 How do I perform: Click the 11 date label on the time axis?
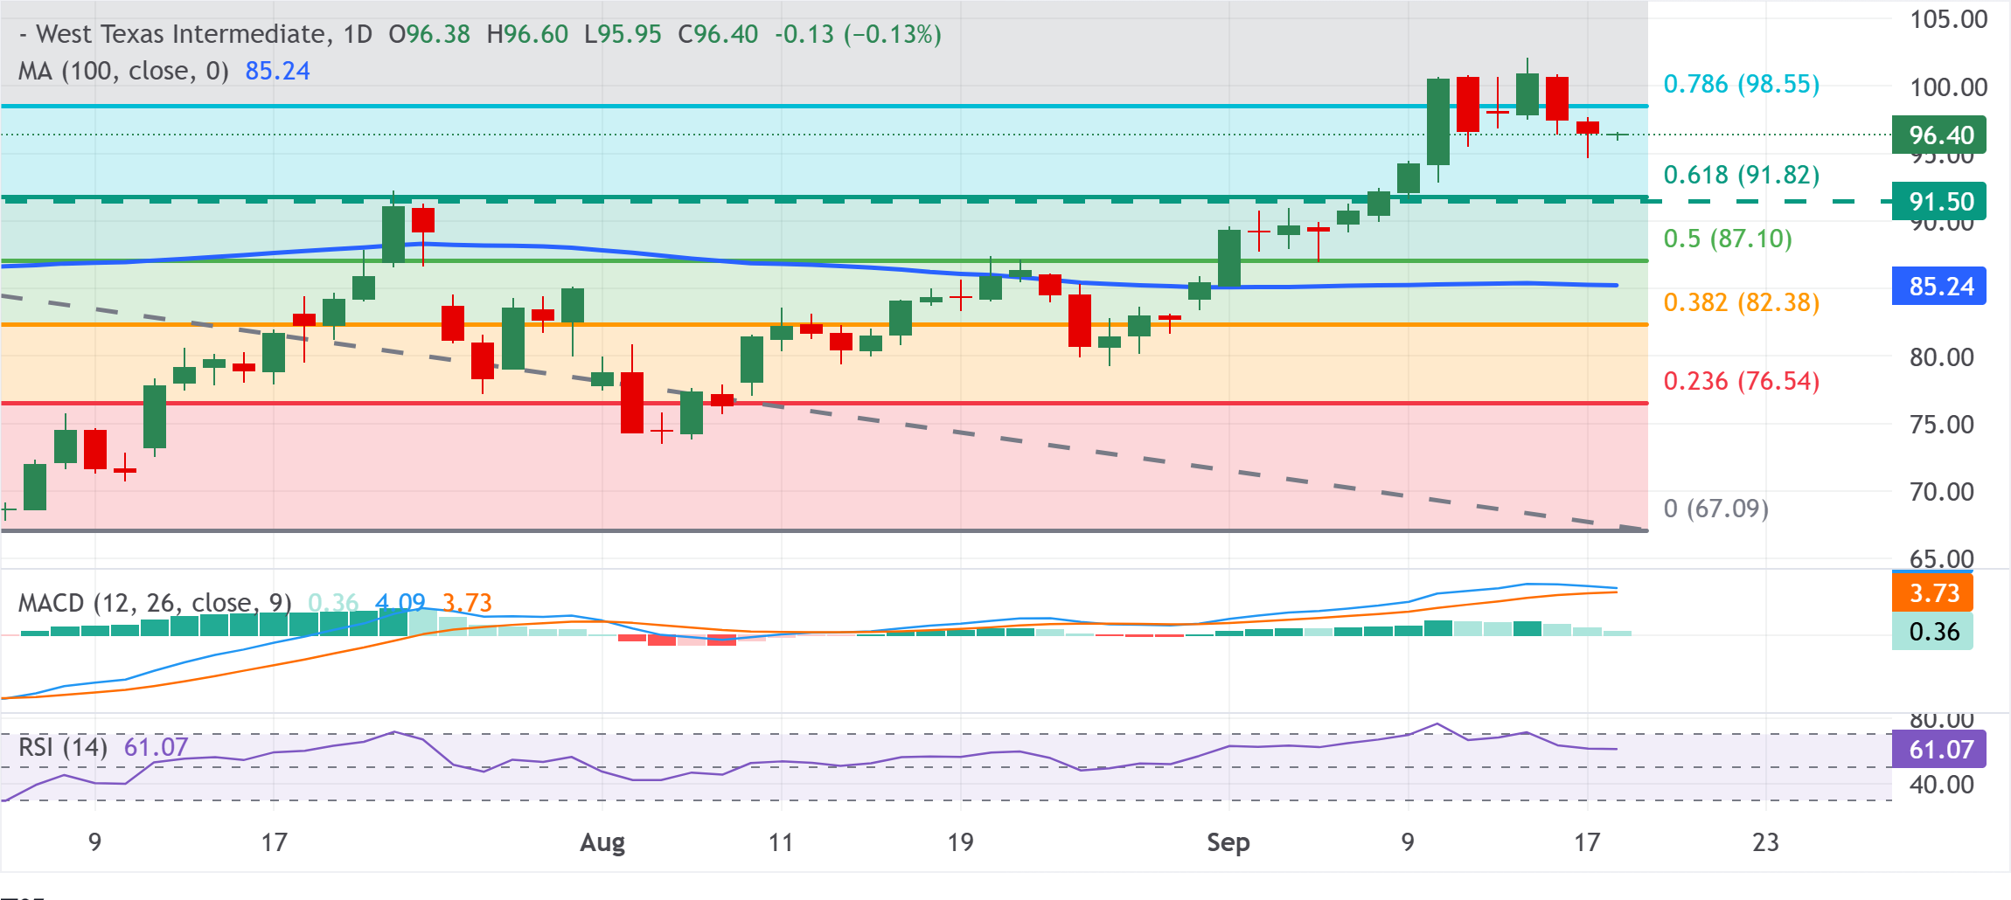[x=781, y=842]
